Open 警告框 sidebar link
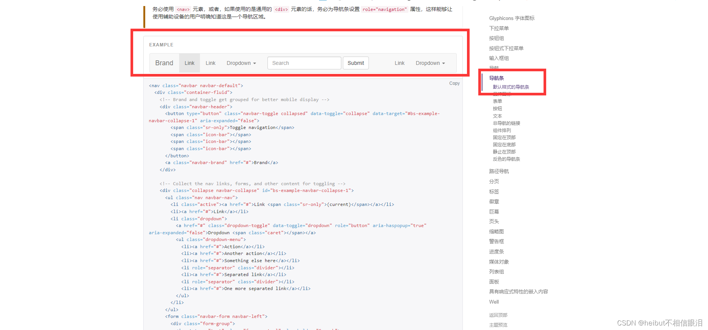 [x=496, y=241]
